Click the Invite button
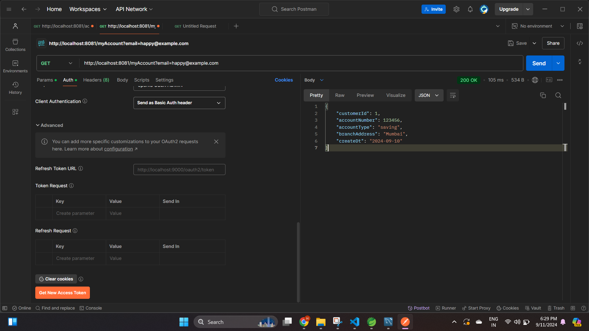The width and height of the screenshot is (589, 331). click(433, 9)
